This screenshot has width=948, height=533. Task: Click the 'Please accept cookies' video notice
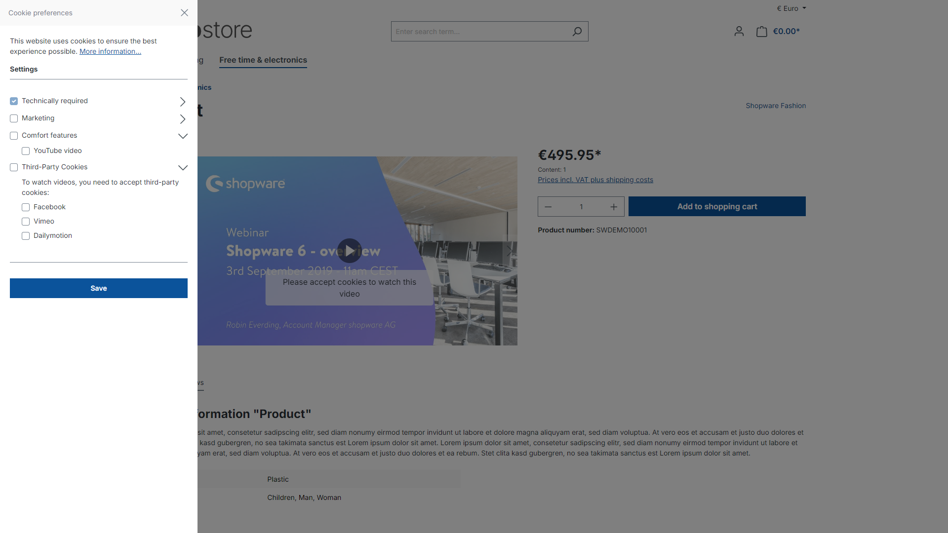coord(350,288)
